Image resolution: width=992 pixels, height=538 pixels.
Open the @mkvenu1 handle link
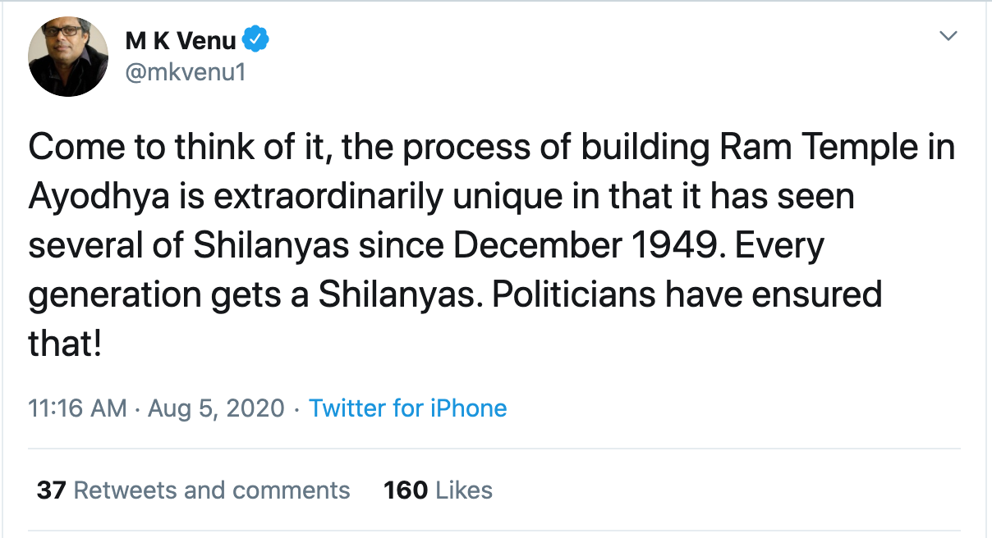(x=186, y=73)
